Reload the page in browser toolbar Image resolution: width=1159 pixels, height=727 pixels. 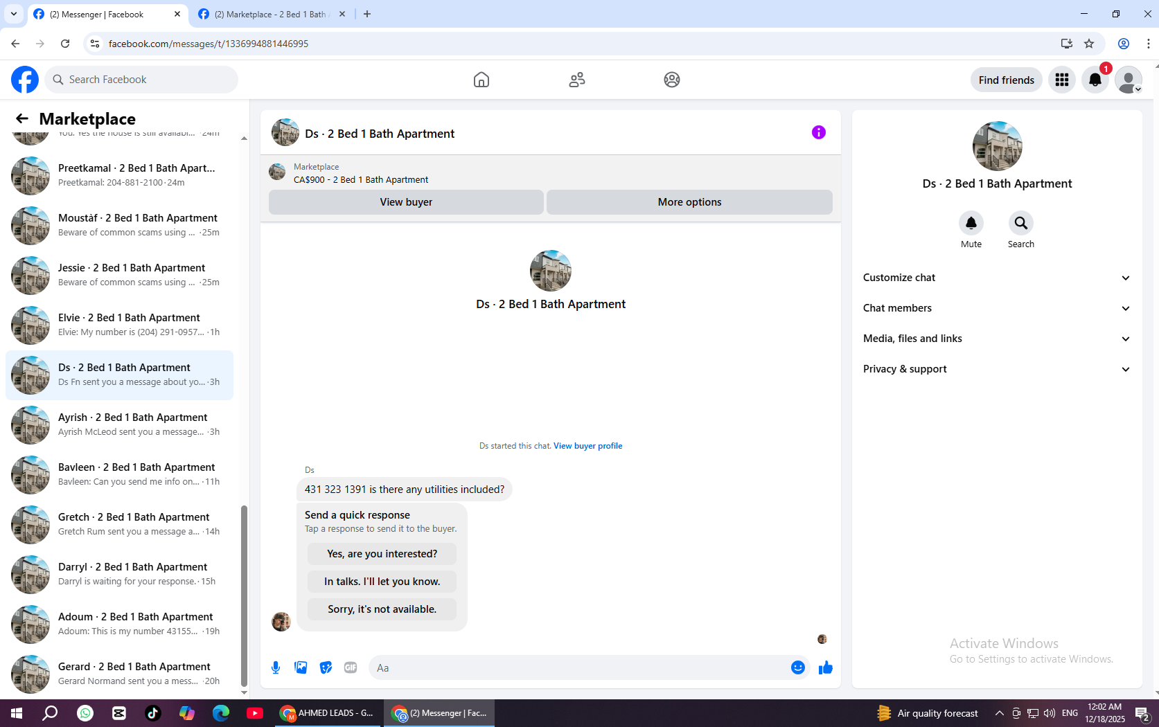(65, 44)
